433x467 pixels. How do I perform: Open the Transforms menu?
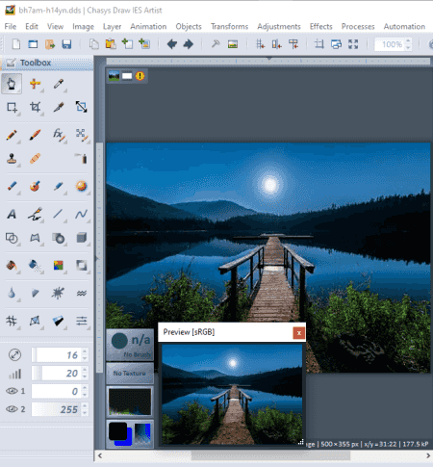[x=229, y=27]
